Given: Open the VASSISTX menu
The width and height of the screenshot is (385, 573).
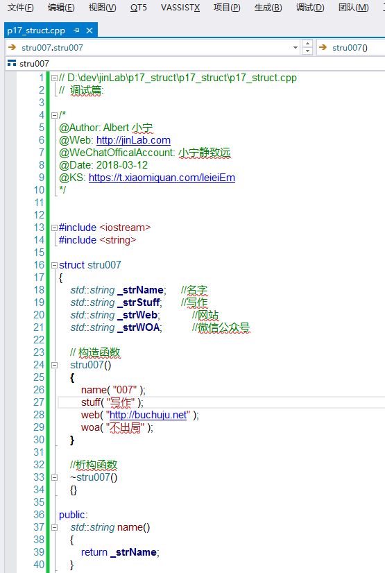Looking at the screenshot, I should [180, 8].
